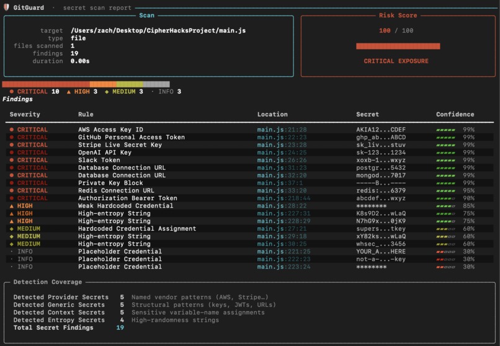Screen dimensions: 500x346
Task: Click the GitHub Personal Access Token rule
Action: point(132,137)
